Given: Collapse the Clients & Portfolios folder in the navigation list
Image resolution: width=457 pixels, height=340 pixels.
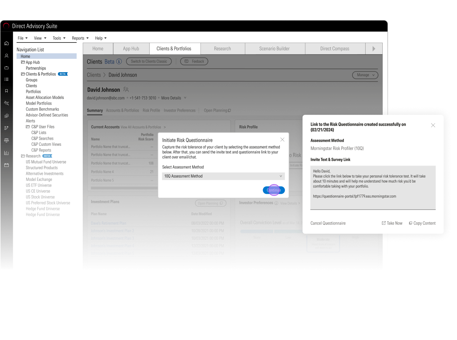Looking at the screenshot, I should 23,74.
